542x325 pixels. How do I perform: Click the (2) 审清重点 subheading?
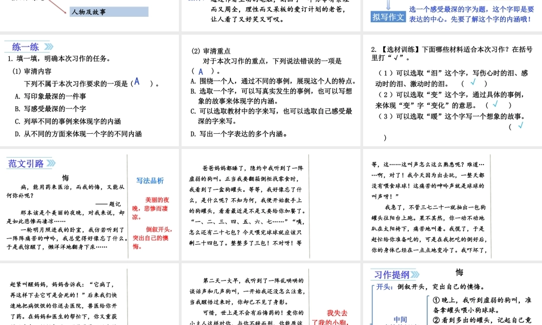click(x=211, y=51)
